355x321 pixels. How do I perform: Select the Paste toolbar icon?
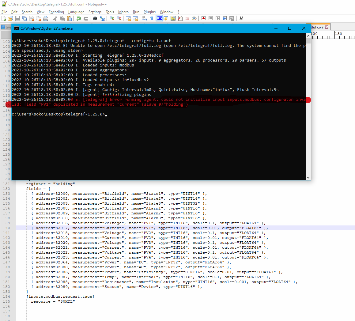coord(69,18)
